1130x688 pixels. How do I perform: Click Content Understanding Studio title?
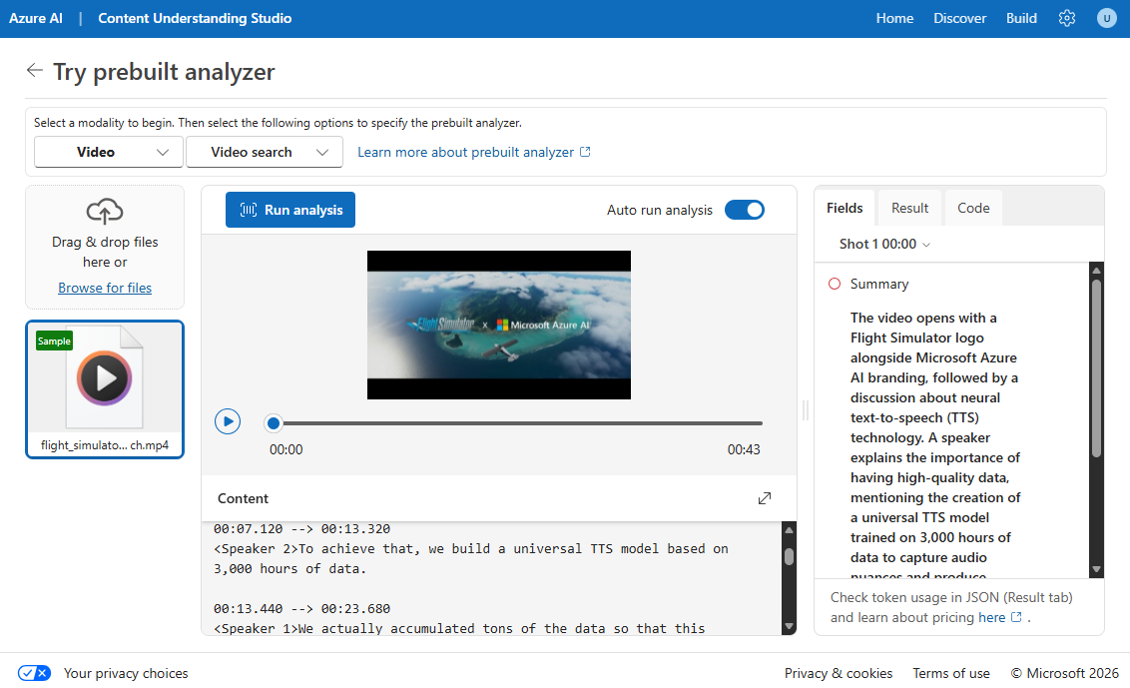(195, 18)
